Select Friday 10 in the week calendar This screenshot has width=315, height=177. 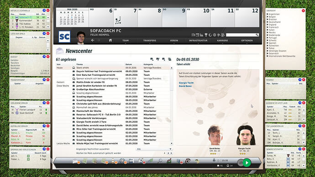pyautogui.click(x=198, y=17)
